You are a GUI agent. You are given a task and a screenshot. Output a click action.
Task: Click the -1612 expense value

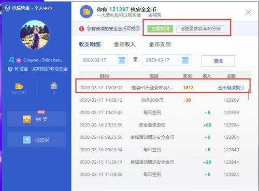188,88
